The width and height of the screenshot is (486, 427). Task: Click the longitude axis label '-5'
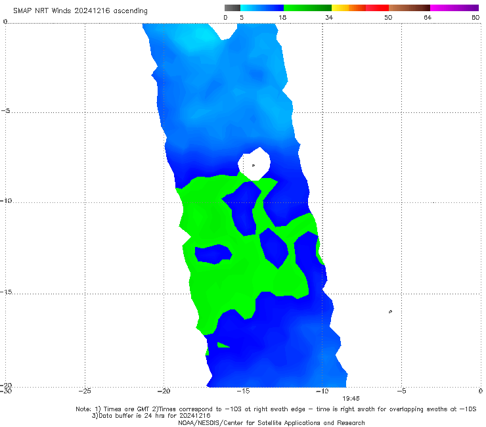coord(401,391)
